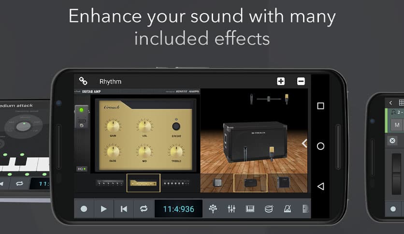Click the microphone blend slider handle

click(269, 99)
